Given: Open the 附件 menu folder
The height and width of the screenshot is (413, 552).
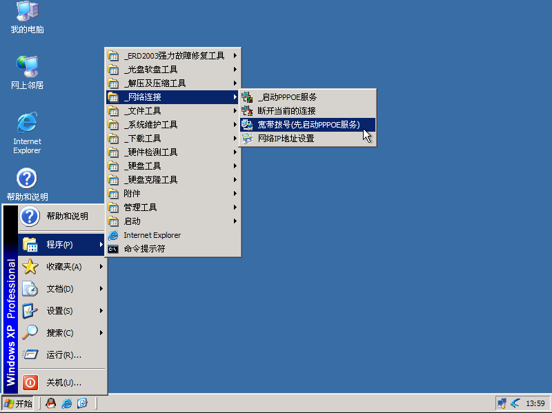Looking at the screenshot, I should tap(173, 194).
